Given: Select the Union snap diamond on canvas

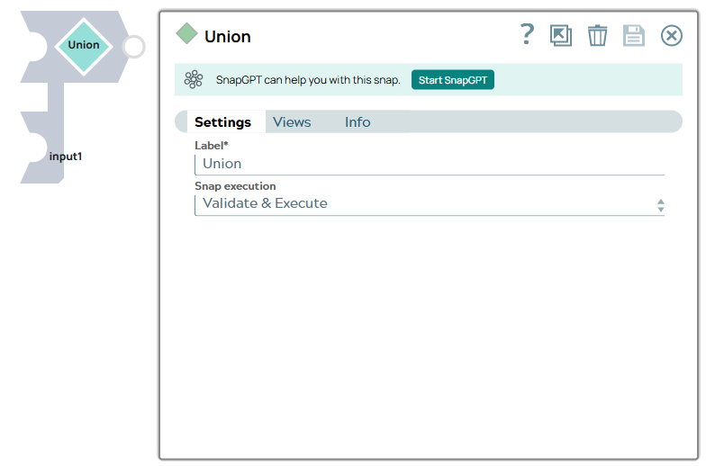Looking at the screenshot, I should [x=84, y=46].
